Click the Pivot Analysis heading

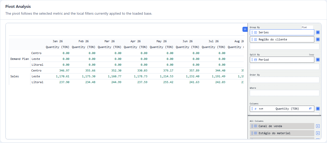18,7
